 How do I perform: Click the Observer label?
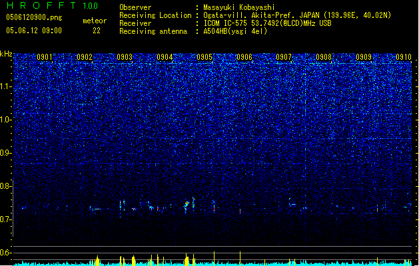coord(135,7)
